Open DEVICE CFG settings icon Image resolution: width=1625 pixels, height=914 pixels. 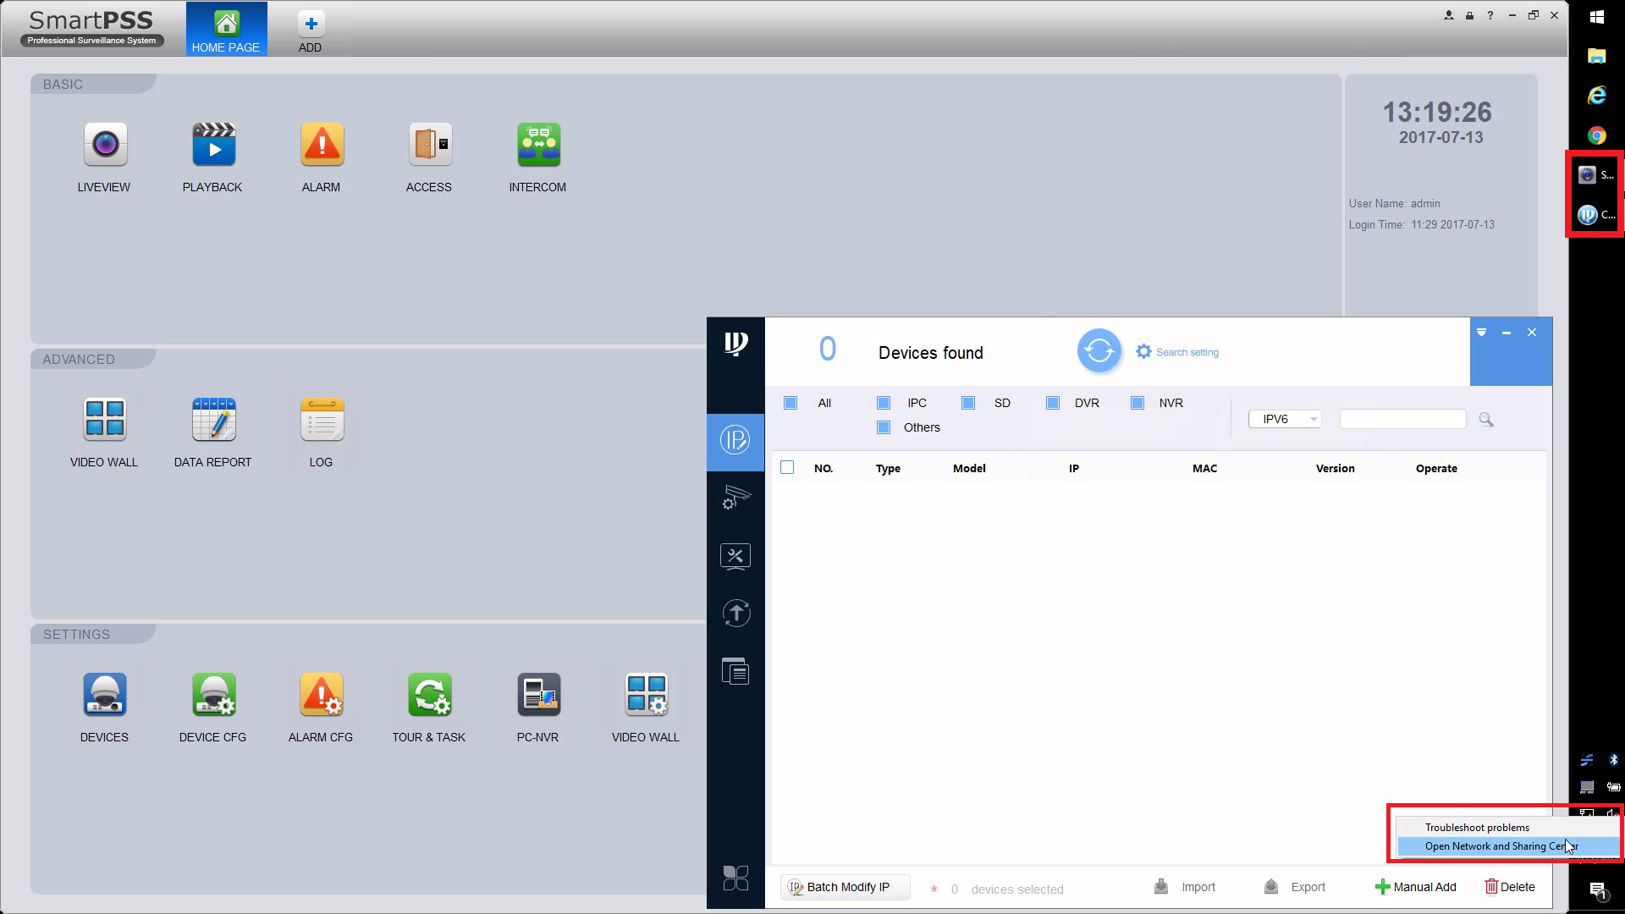(213, 695)
